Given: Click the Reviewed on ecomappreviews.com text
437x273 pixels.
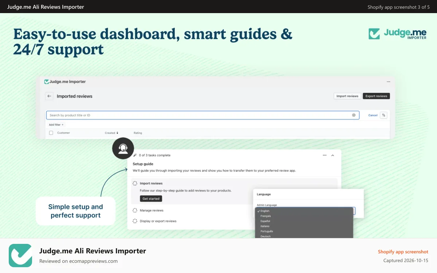Looking at the screenshot, I should point(78,261).
